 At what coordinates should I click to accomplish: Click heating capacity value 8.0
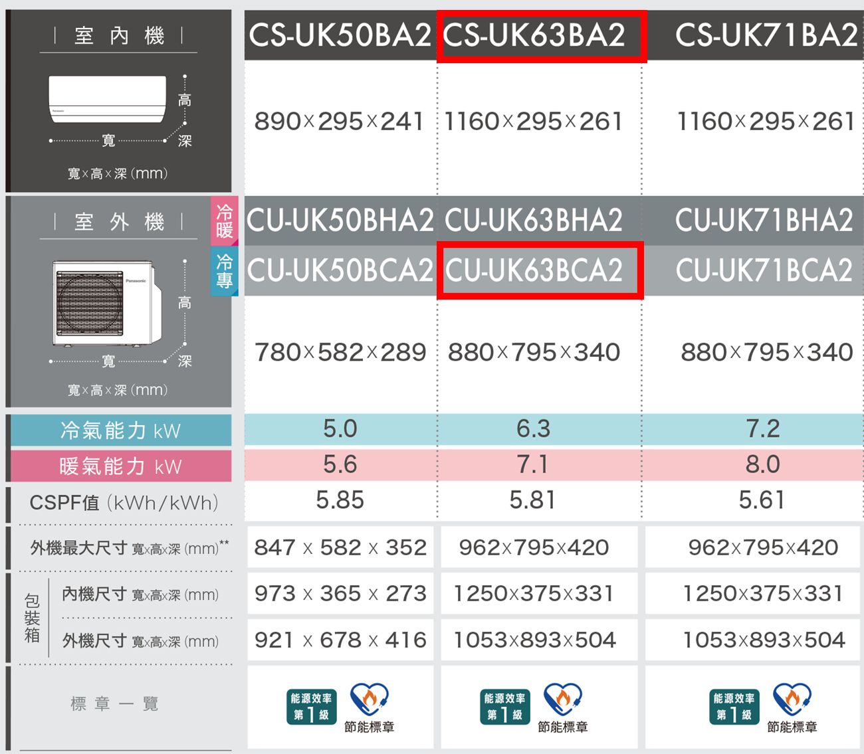763,464
